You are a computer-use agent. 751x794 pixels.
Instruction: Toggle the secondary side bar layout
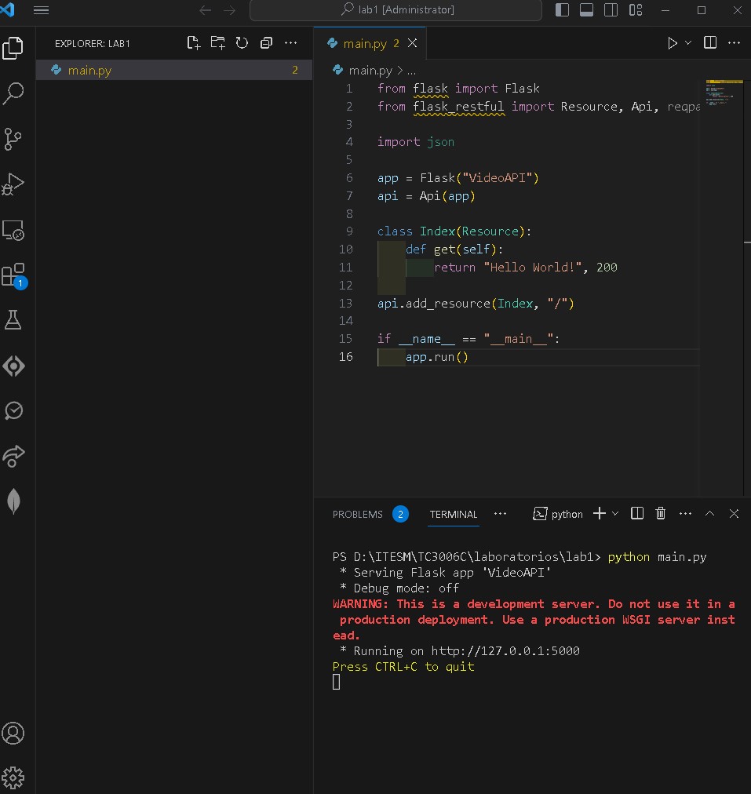tap(611, 10)
